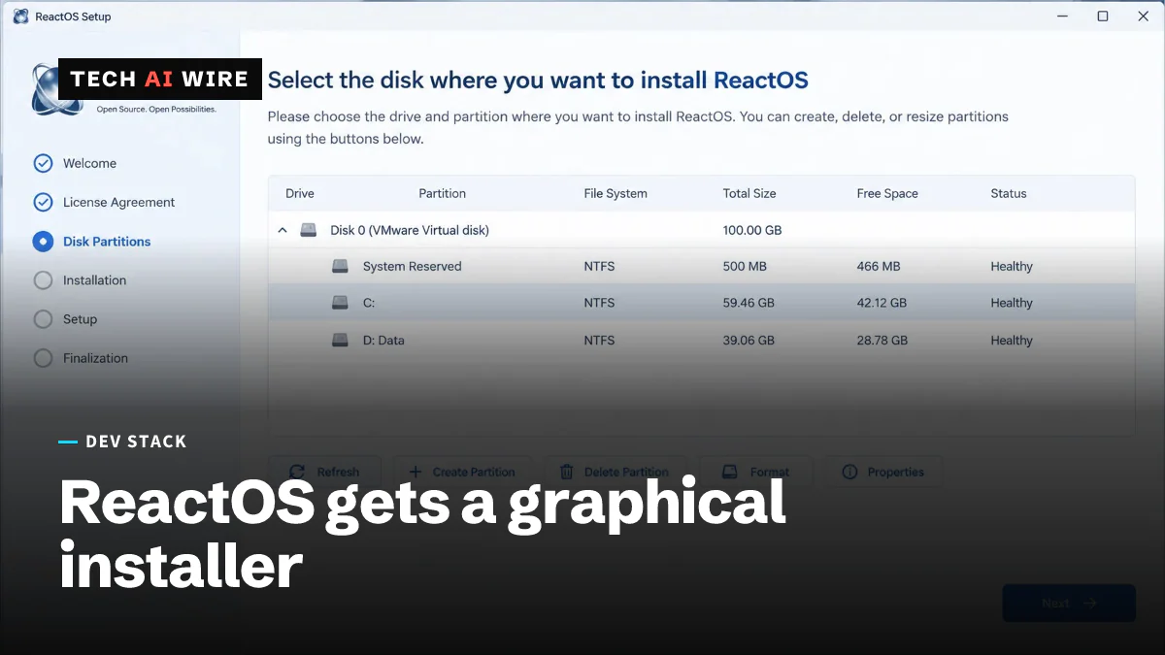The image size is (1165, 655).
Task: Click Healthy status of C: partition
Action: click(1012, 303)
